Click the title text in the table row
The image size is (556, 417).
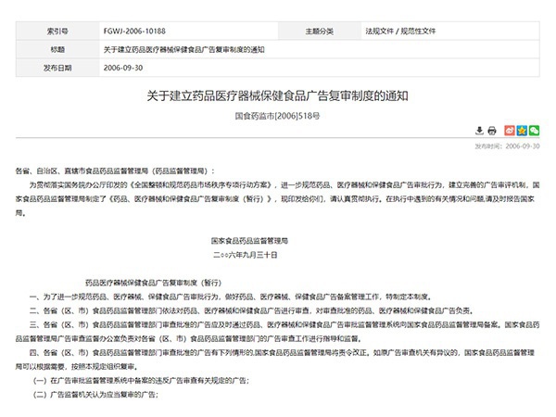coord(183,49)
